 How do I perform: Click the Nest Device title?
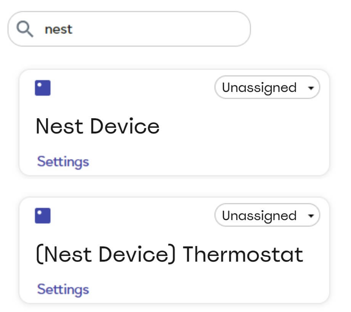[98, 126]
